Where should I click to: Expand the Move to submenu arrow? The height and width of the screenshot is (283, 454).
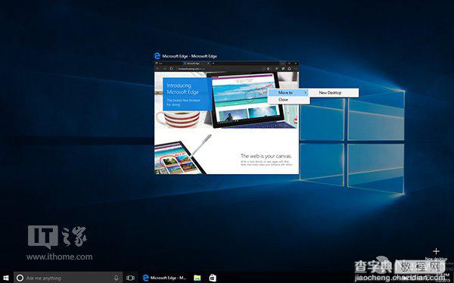click(x=305, y=92)
